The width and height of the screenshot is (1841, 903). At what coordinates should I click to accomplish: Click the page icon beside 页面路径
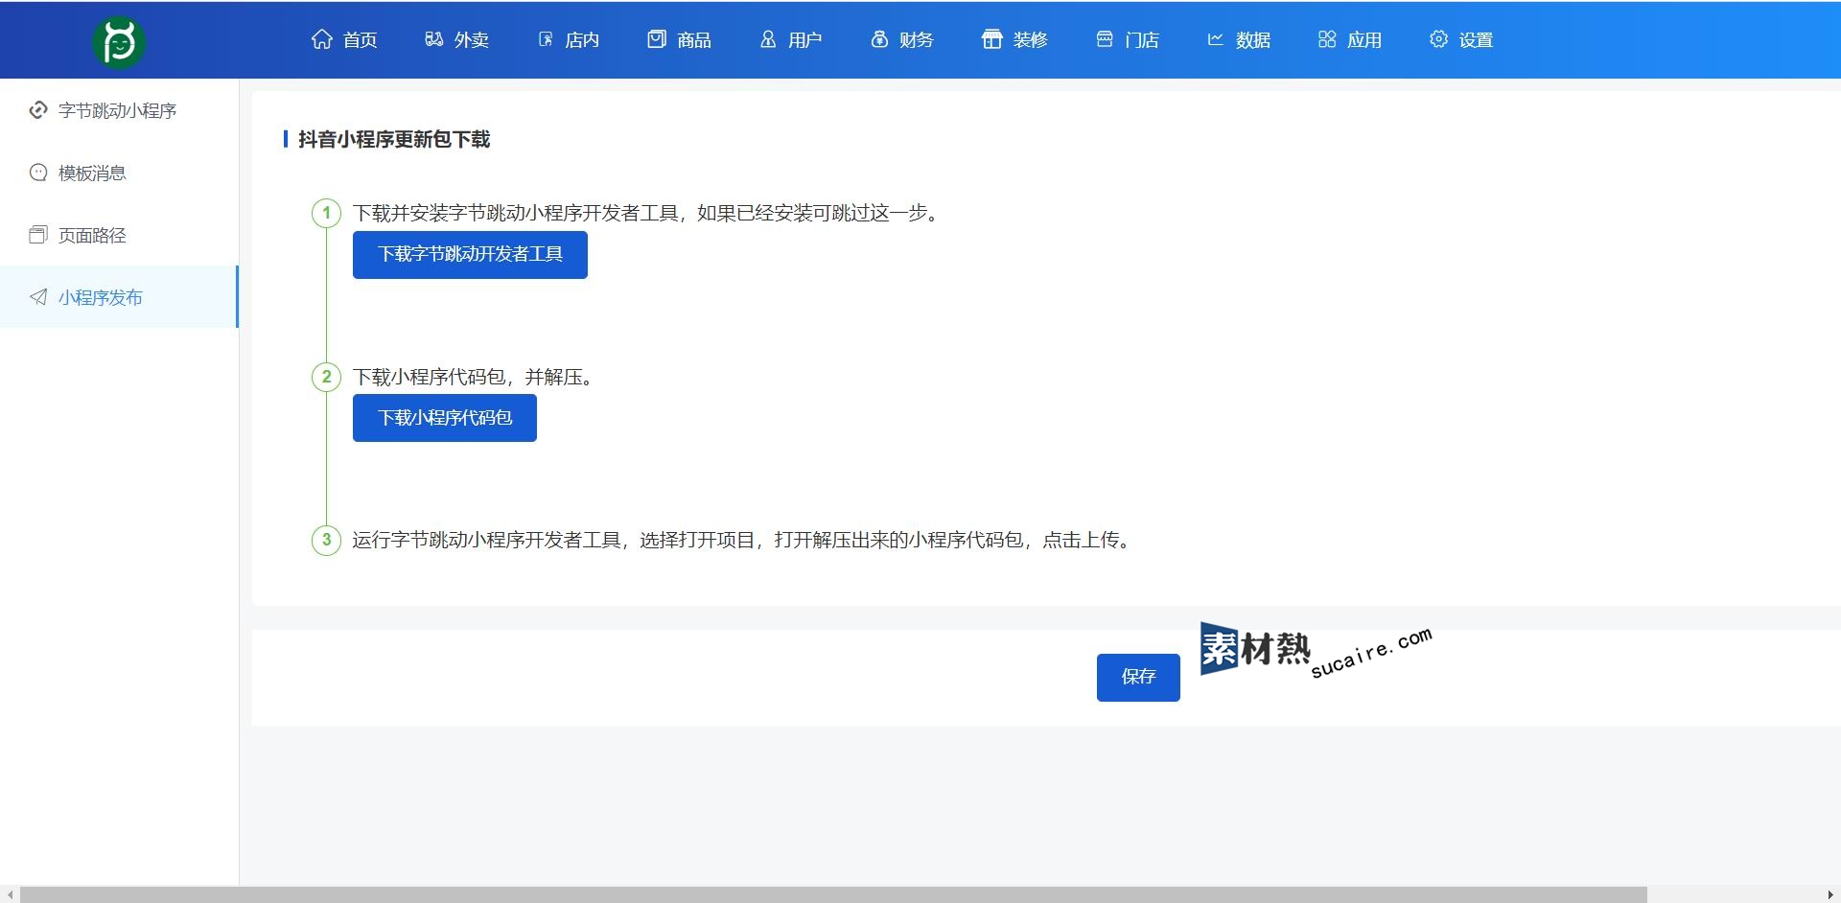pyautogui.click(x=38, y=235)
